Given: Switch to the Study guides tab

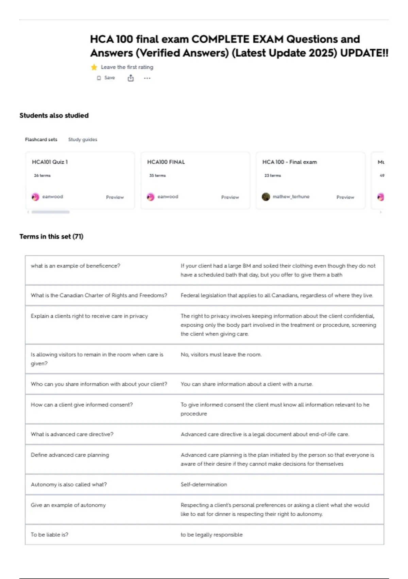Looking at the screenshot, I should [x=83, y=139].
